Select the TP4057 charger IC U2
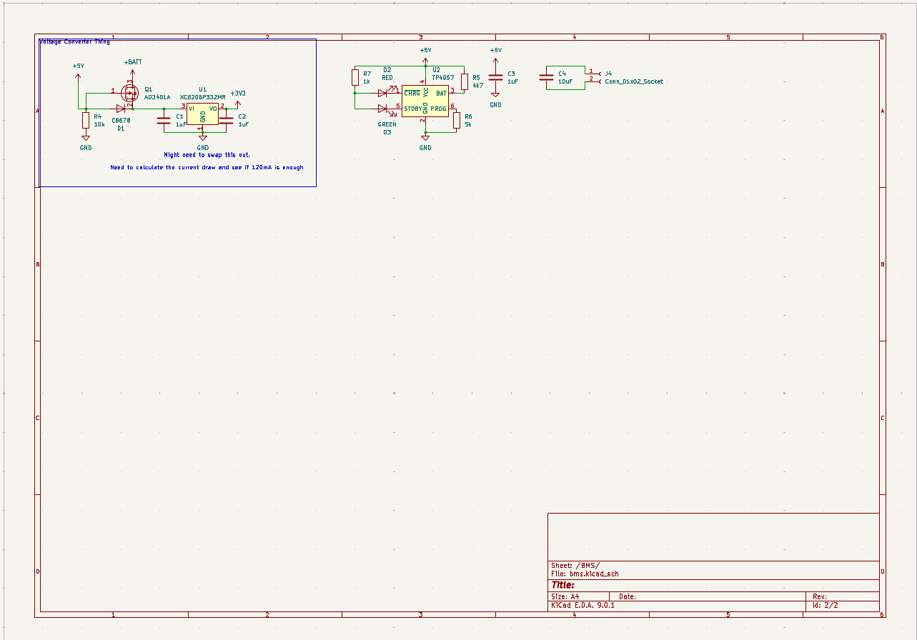The width and height of the screenshot is (917, 640). (x=425, y=100)
